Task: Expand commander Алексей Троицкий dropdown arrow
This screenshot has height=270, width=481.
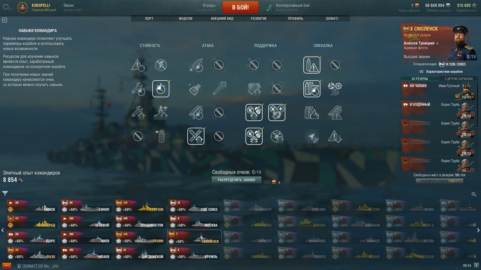Action: [x=437, y=43]
